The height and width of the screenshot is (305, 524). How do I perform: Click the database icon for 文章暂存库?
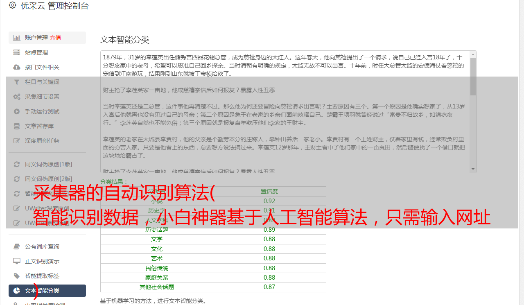click(x=17, y=126)
